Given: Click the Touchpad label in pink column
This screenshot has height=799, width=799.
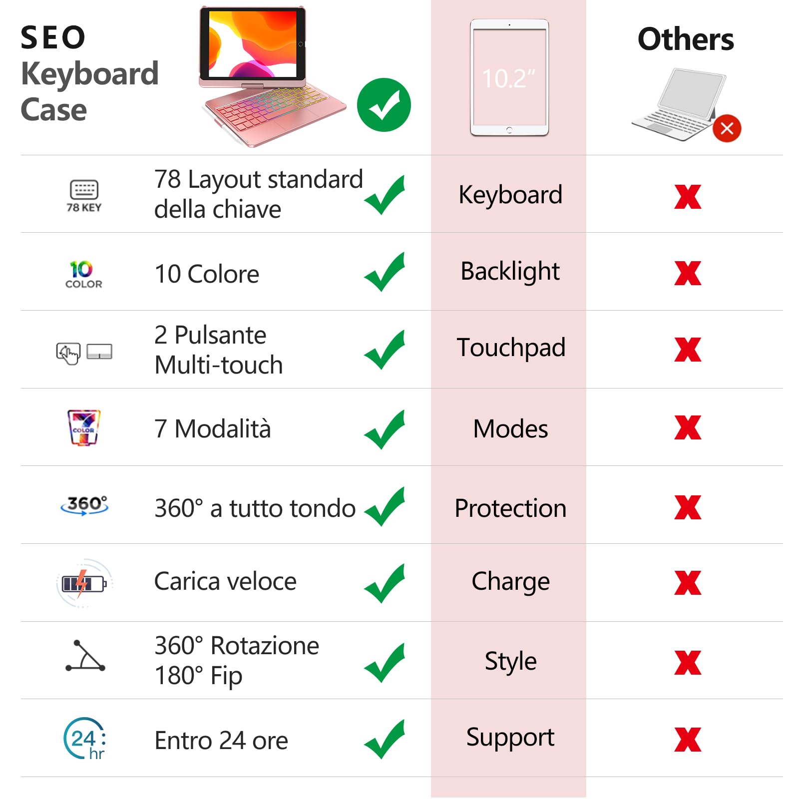Looking at the screenshot, I should (x=510, y=348).
